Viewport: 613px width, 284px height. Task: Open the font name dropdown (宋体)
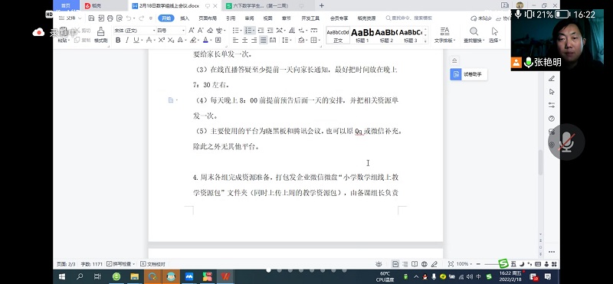coord(134,30)
